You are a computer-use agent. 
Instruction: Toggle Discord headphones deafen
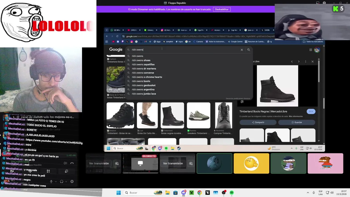point(62,181)
